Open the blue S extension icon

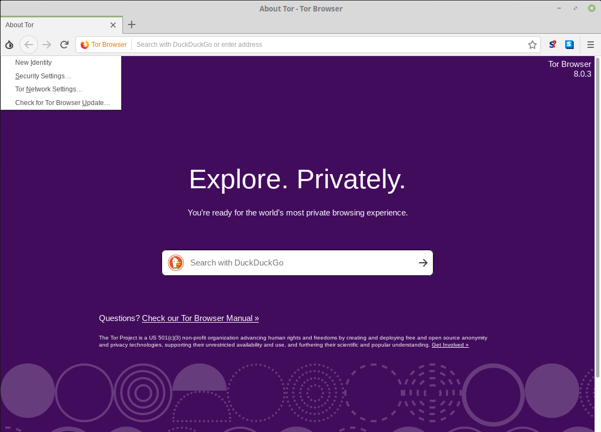(x=569, y=45)
